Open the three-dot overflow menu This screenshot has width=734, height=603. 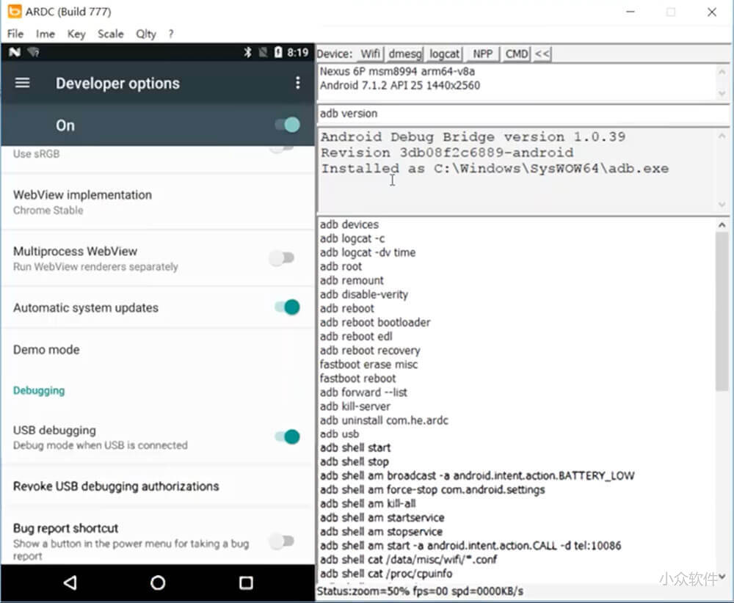pos(297,83)
